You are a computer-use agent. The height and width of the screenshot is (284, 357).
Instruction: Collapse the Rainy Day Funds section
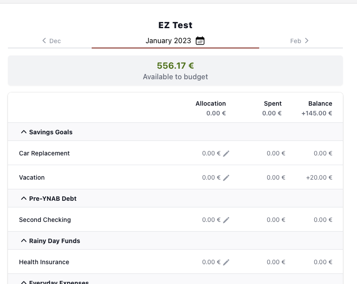point(23,240)
